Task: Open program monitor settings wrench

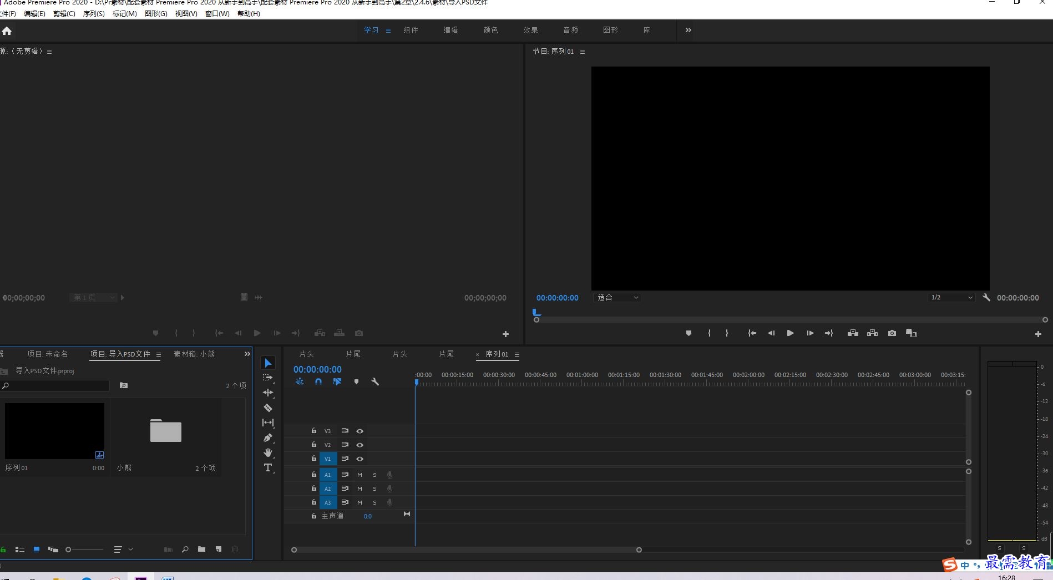Action: click(986, 297)
